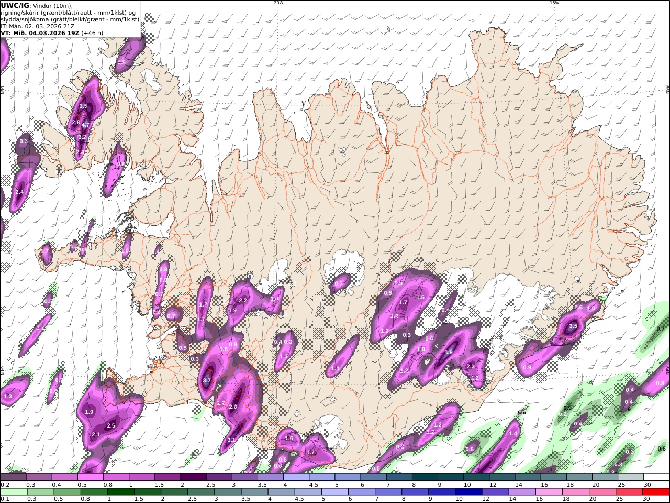Screen dimensions: 670x503
Task: Click the '20W' longitude label
Action: (278, 3)
